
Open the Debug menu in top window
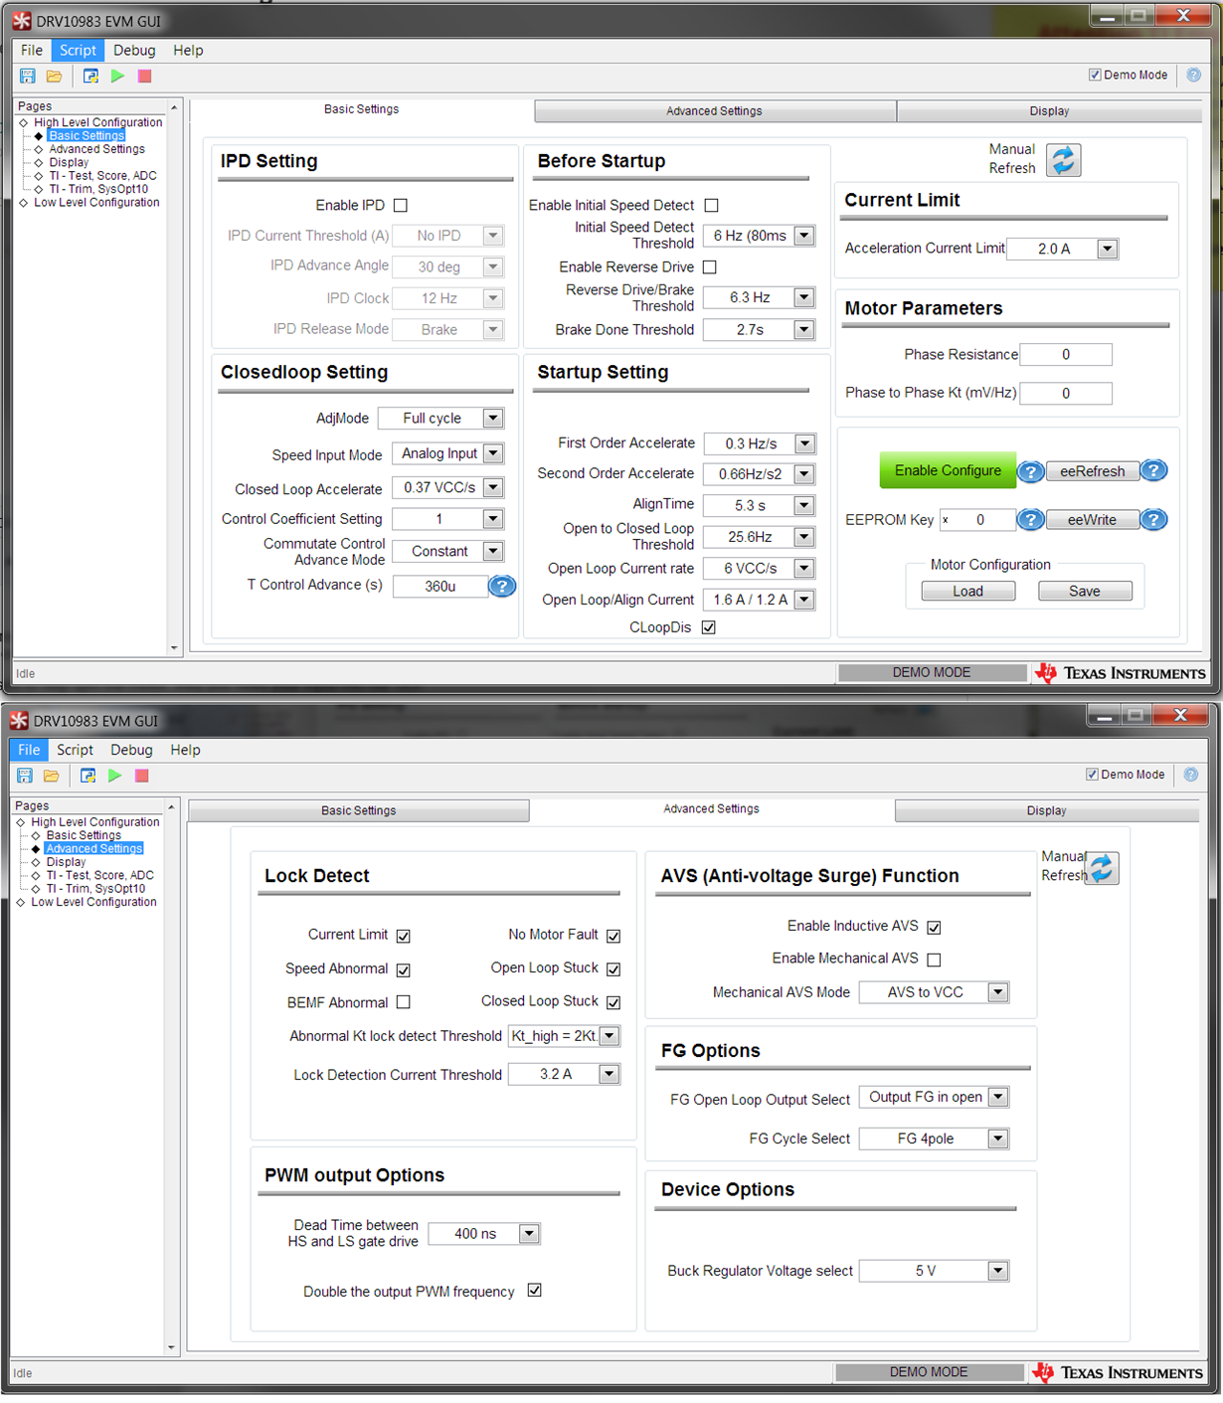[134, 50]
